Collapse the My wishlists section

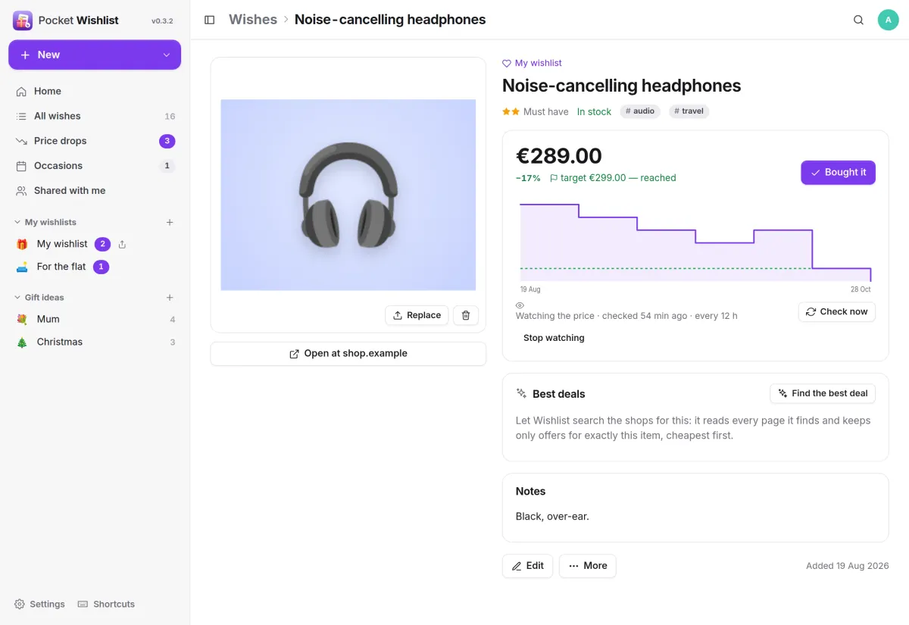[x=45, y=222]
